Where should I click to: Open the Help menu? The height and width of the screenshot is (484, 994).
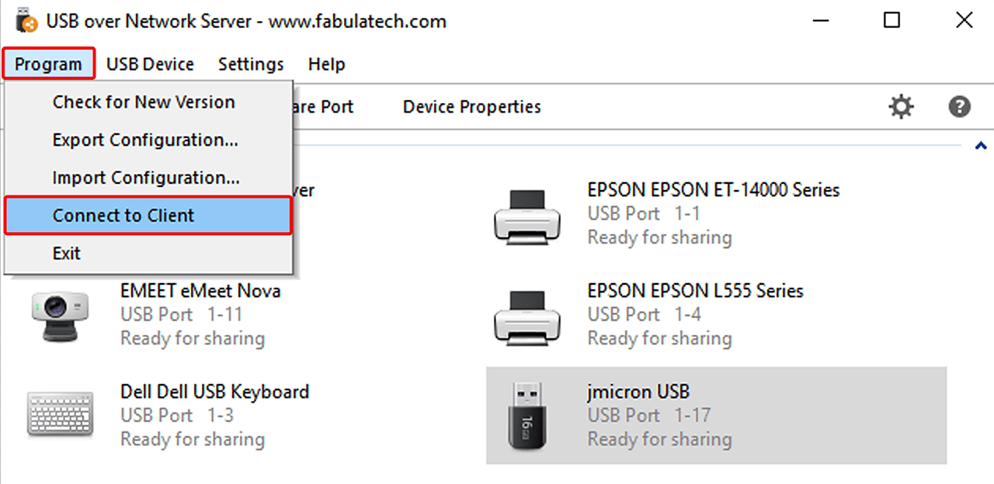(326, 64)
